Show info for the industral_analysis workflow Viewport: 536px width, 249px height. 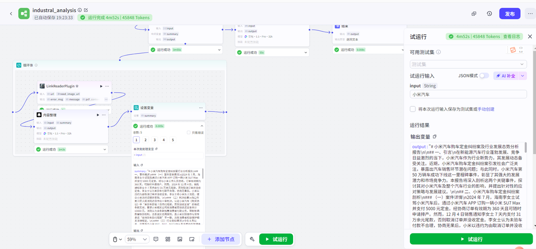point(80,10)
